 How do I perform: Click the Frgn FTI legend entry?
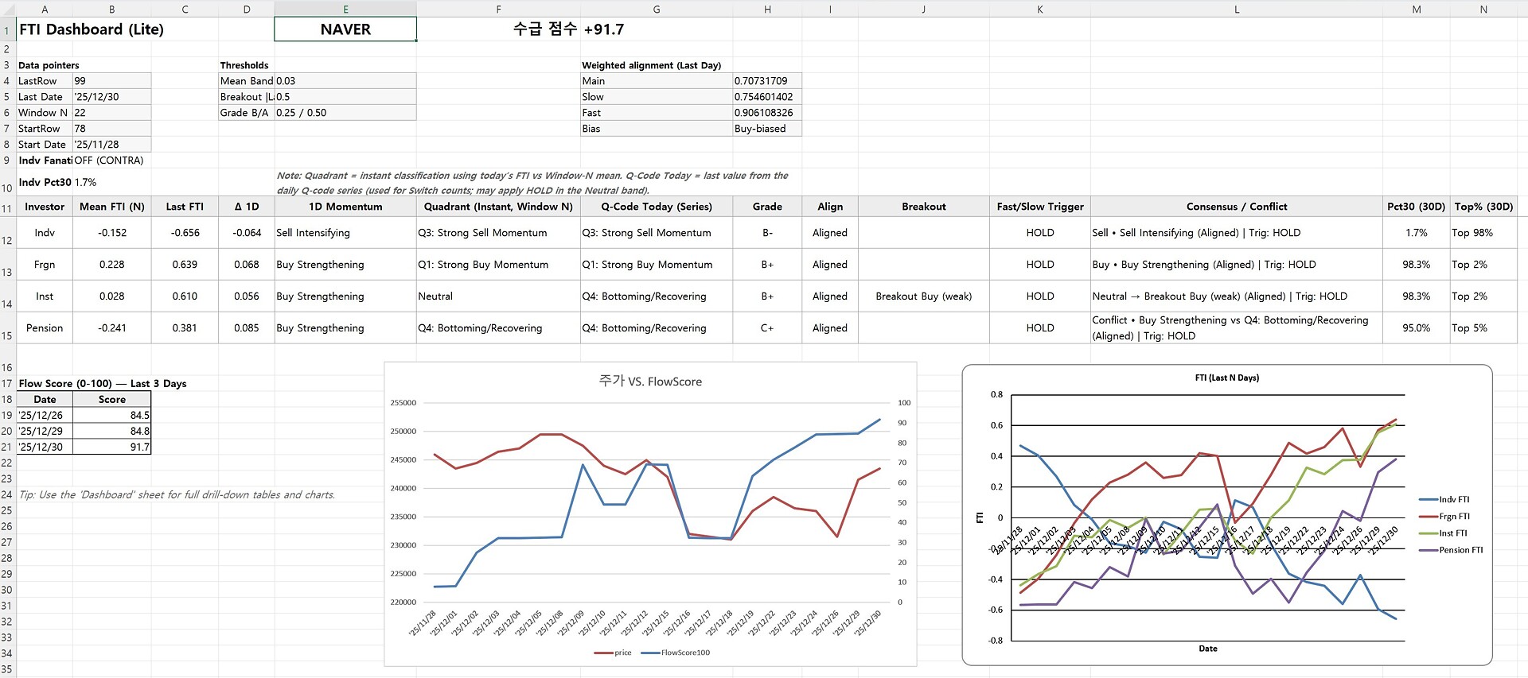(1453, 517)
